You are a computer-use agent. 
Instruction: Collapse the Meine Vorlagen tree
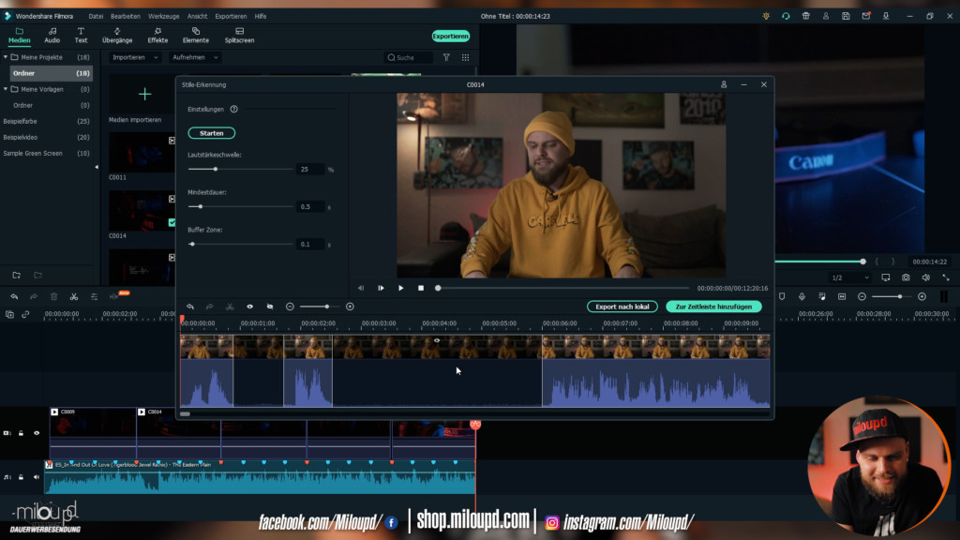(x=6, y=89)
